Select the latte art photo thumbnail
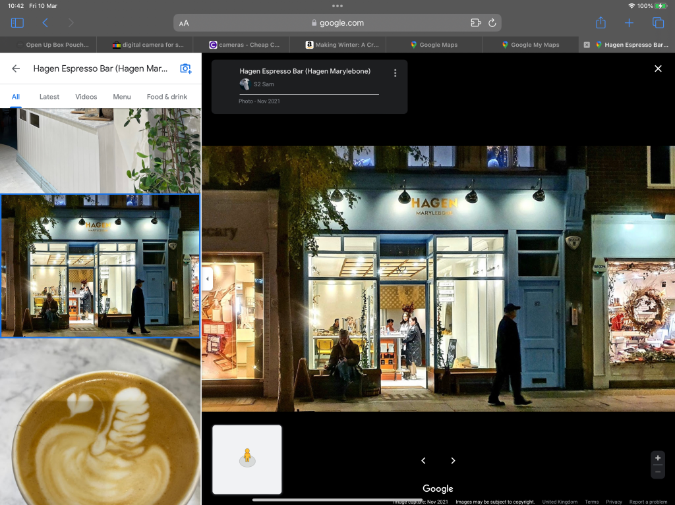Viewport: 675px width, 505px height. click(100, 428)
